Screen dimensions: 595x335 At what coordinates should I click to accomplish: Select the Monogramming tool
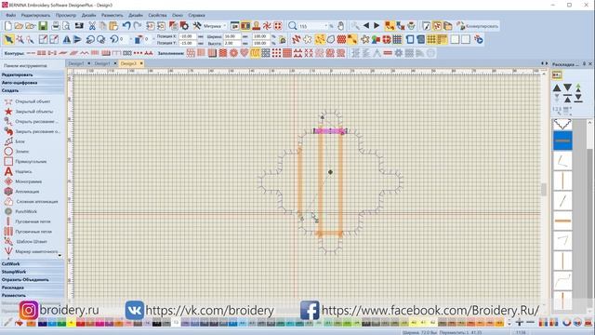[x=8, y=181]
